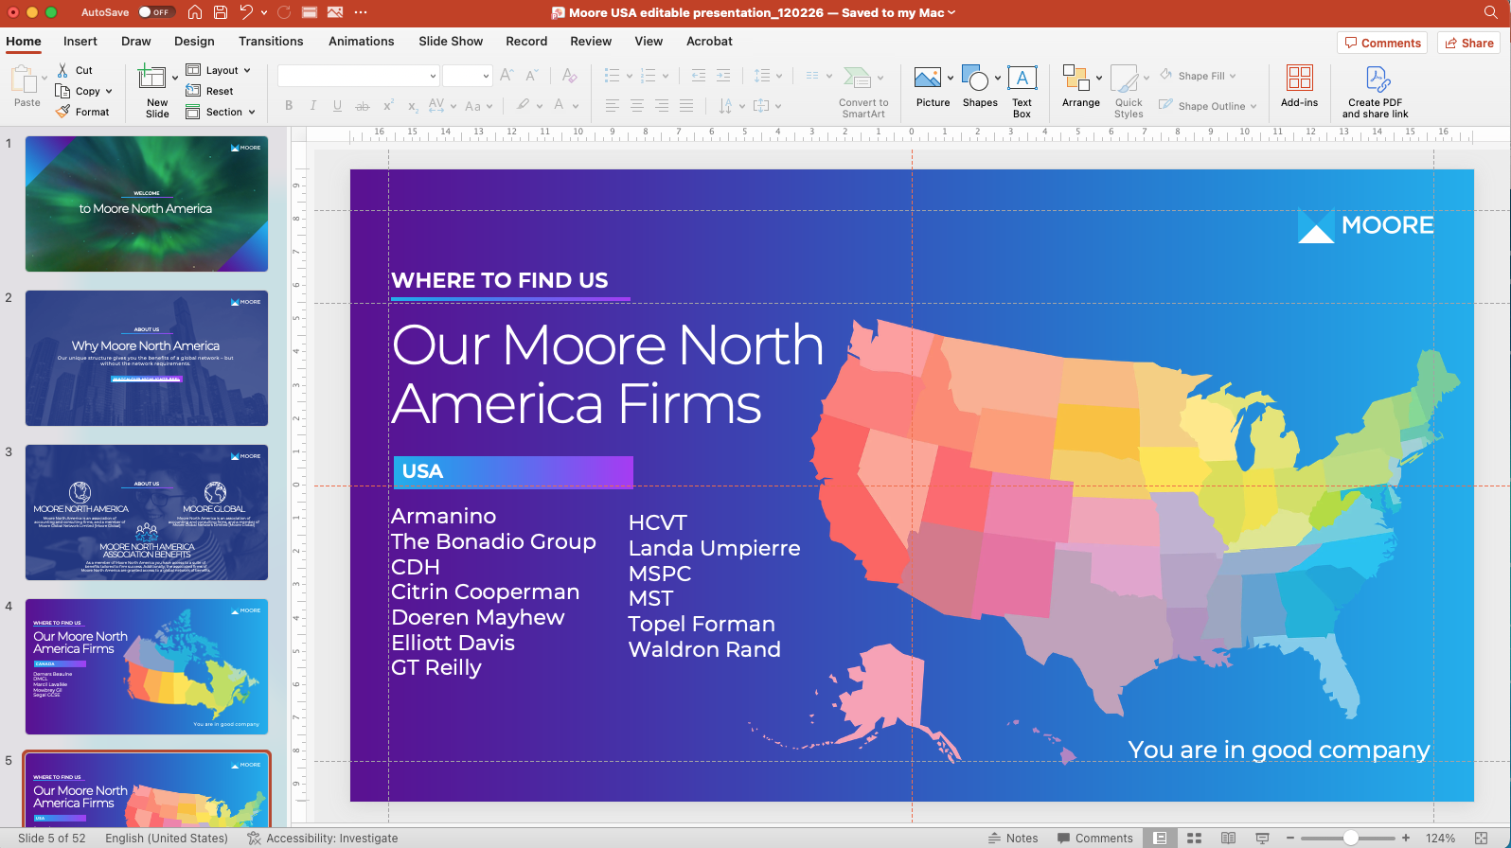Select slide 4 Canada map thumbnail
Viewport: 1511px width, 848px height.
coord(147,666)
